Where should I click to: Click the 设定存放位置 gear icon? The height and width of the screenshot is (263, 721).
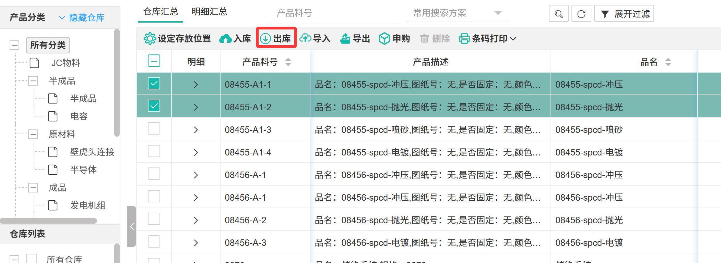click(150, 39)
